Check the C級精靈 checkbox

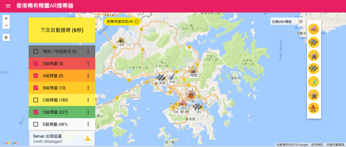point(36,100)
